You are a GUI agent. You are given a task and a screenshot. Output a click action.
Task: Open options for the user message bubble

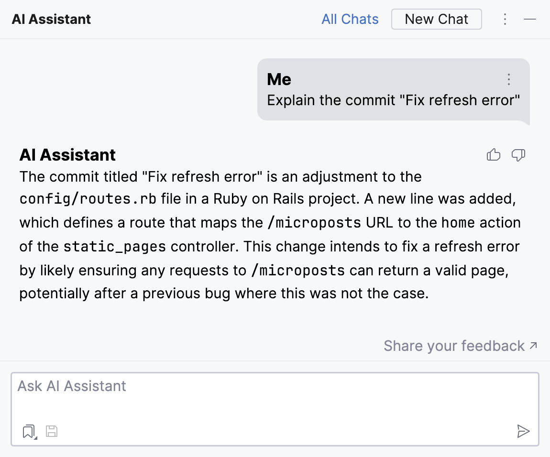tap(509, 79)
